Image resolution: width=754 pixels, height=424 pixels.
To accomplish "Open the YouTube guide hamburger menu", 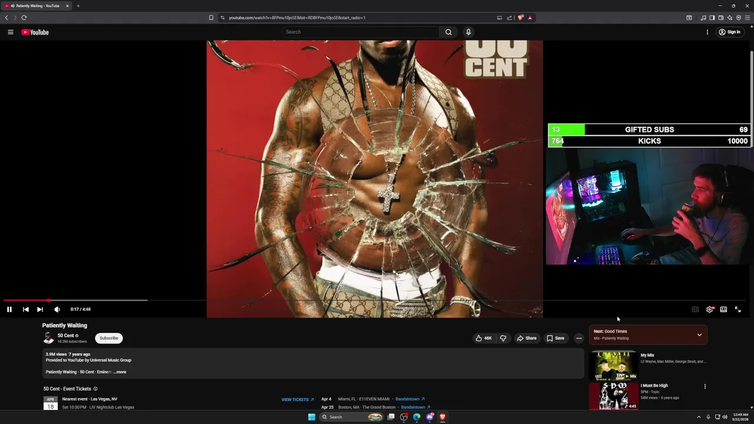I will (x=10, y=32).
